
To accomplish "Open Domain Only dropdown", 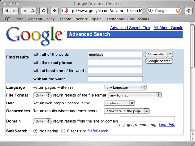I will pyautogui.click(x=42, y=121).
